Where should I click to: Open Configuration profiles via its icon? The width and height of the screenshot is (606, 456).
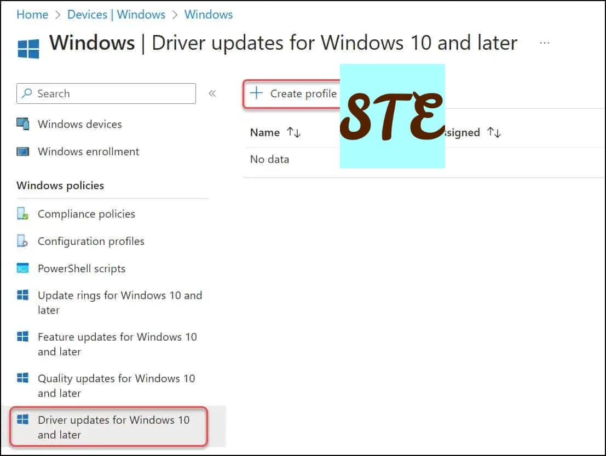pyautogui.click(x=23, y=241)
